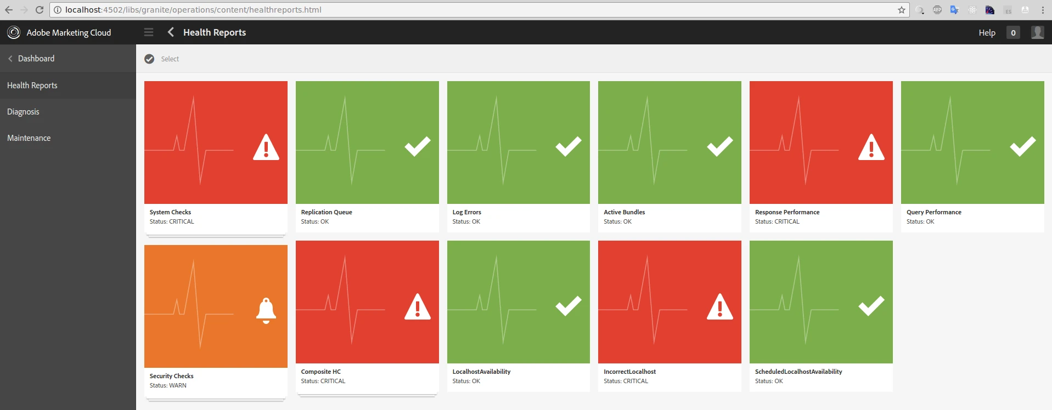Viewport: 1052px width, 410px height.
Task: Click checkmark icon on Log Errors card
Action: (569, 146)
